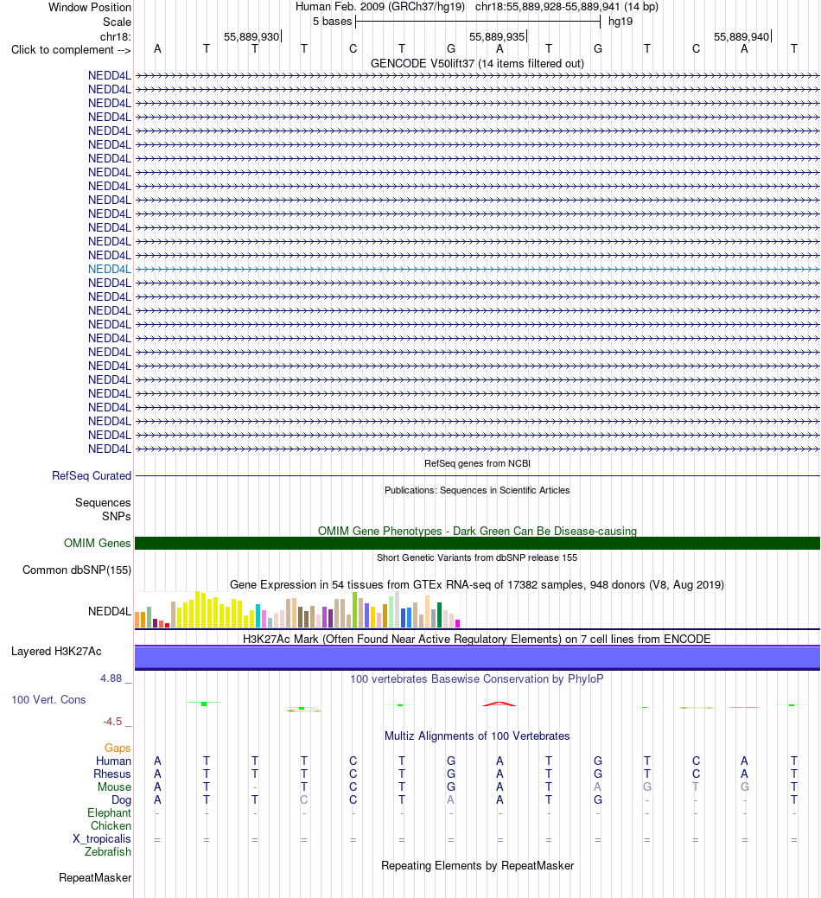Open the 'RefSeq genes from NCBI' track title
Screen dimensions: 821x898
pyautogui.click(x=478, y=463)
